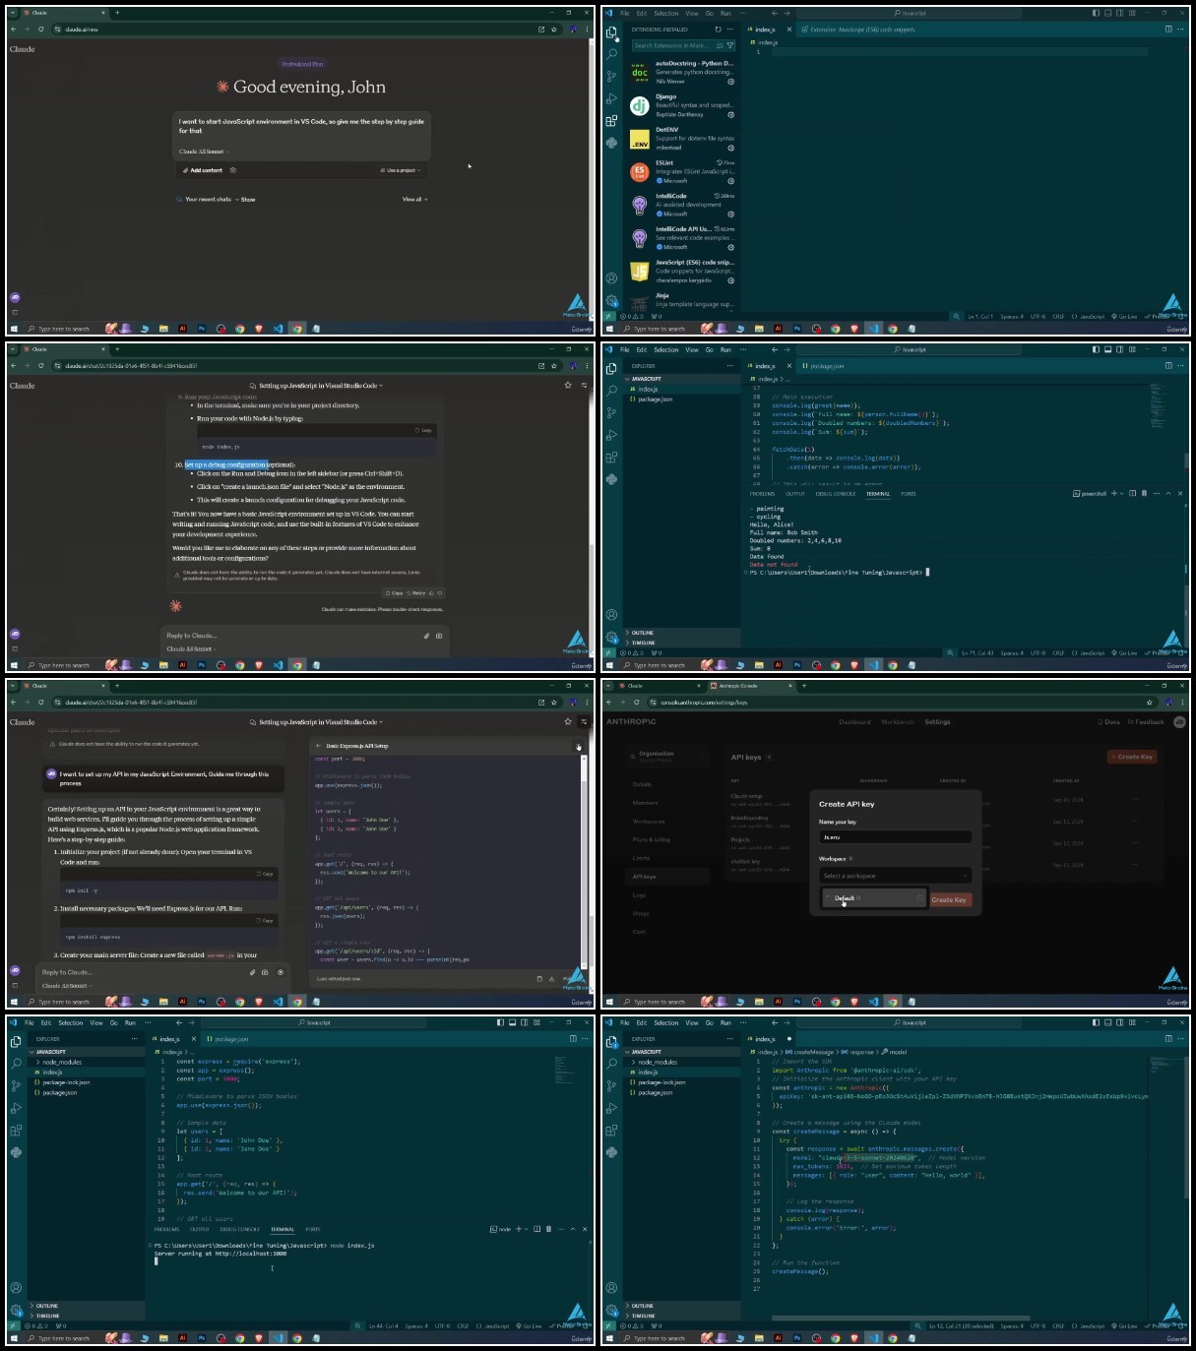The image size is (1196, 1351).
Task: Switch to PROBLEMS tab in VS Code powershell window
Action: (x=762, y=494)
